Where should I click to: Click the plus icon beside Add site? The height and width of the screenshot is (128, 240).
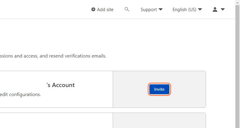[93, 10]
